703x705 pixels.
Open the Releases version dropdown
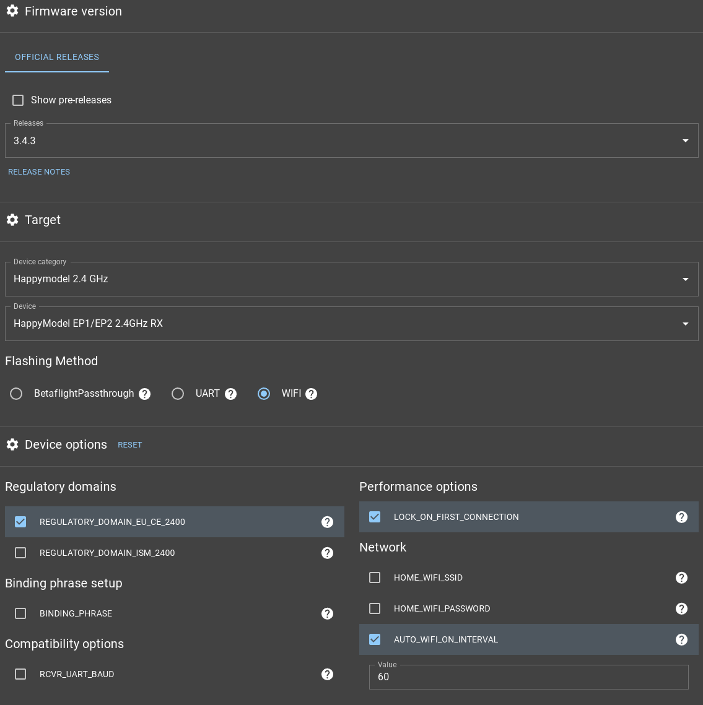351,141
